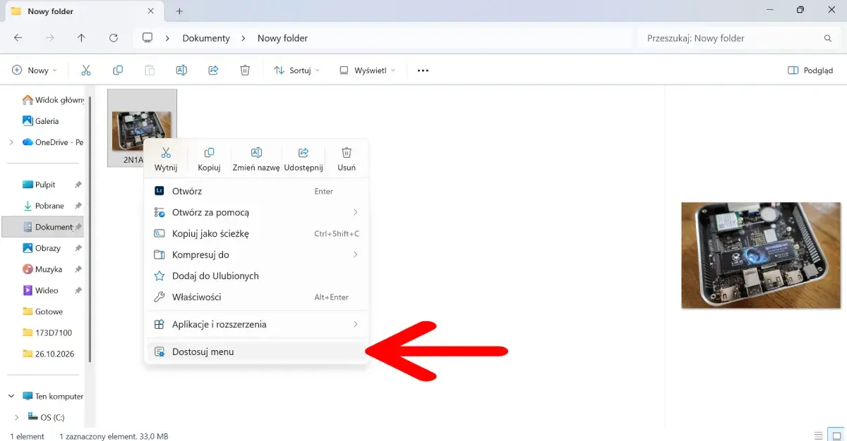Open the Kompresuj do submenu

pyautogui.click(x=256, y=254)
